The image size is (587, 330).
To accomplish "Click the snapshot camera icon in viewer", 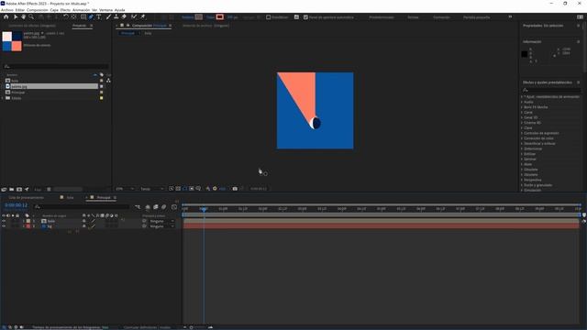I will click(x=235, y=189).
